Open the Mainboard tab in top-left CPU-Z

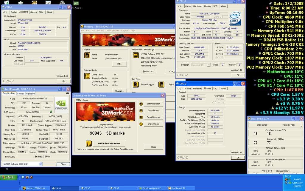(x=23, y=12)
